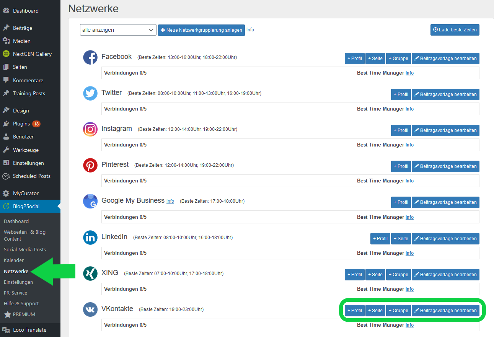Open Blog2Social Dashboard submenu item

pos(16,221)
